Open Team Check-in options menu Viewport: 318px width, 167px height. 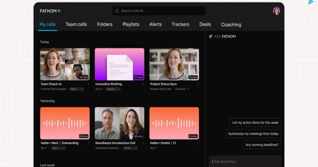89,84
